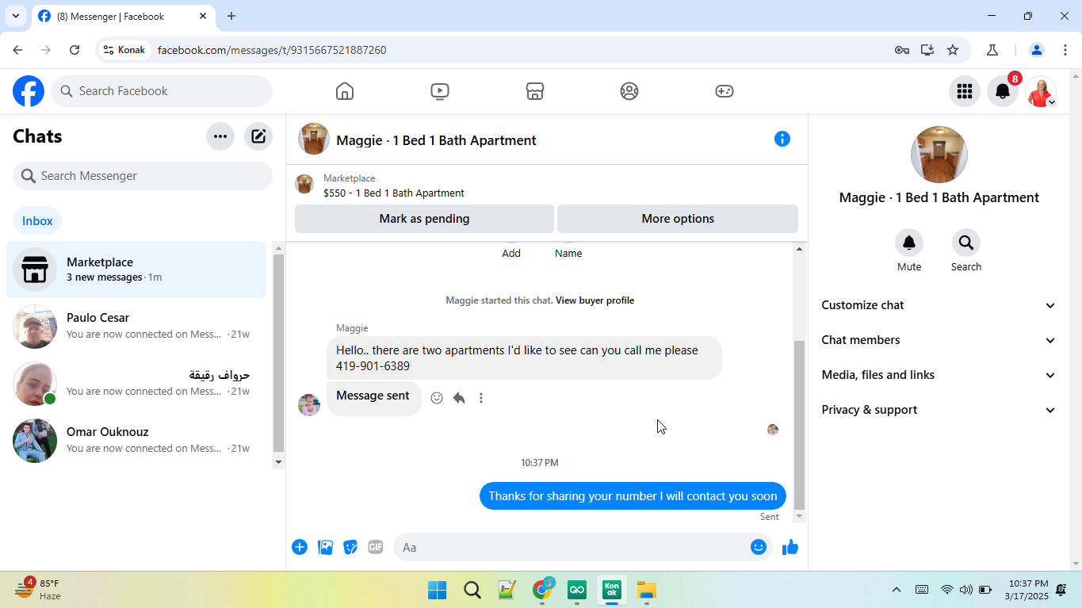Click the conversation information icon

782,140
